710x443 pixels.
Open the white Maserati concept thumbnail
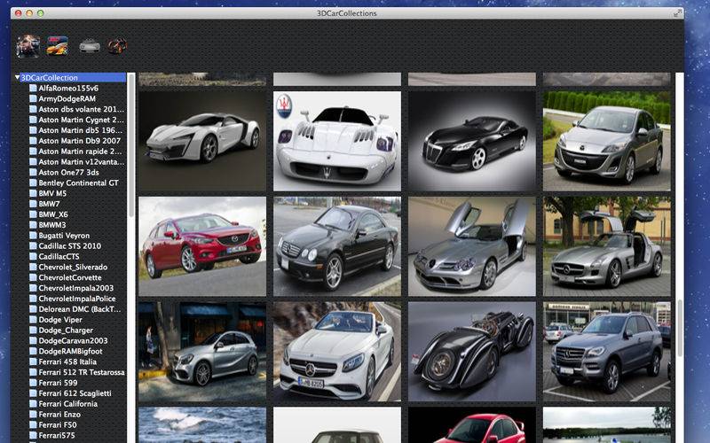tap(337, 141)
